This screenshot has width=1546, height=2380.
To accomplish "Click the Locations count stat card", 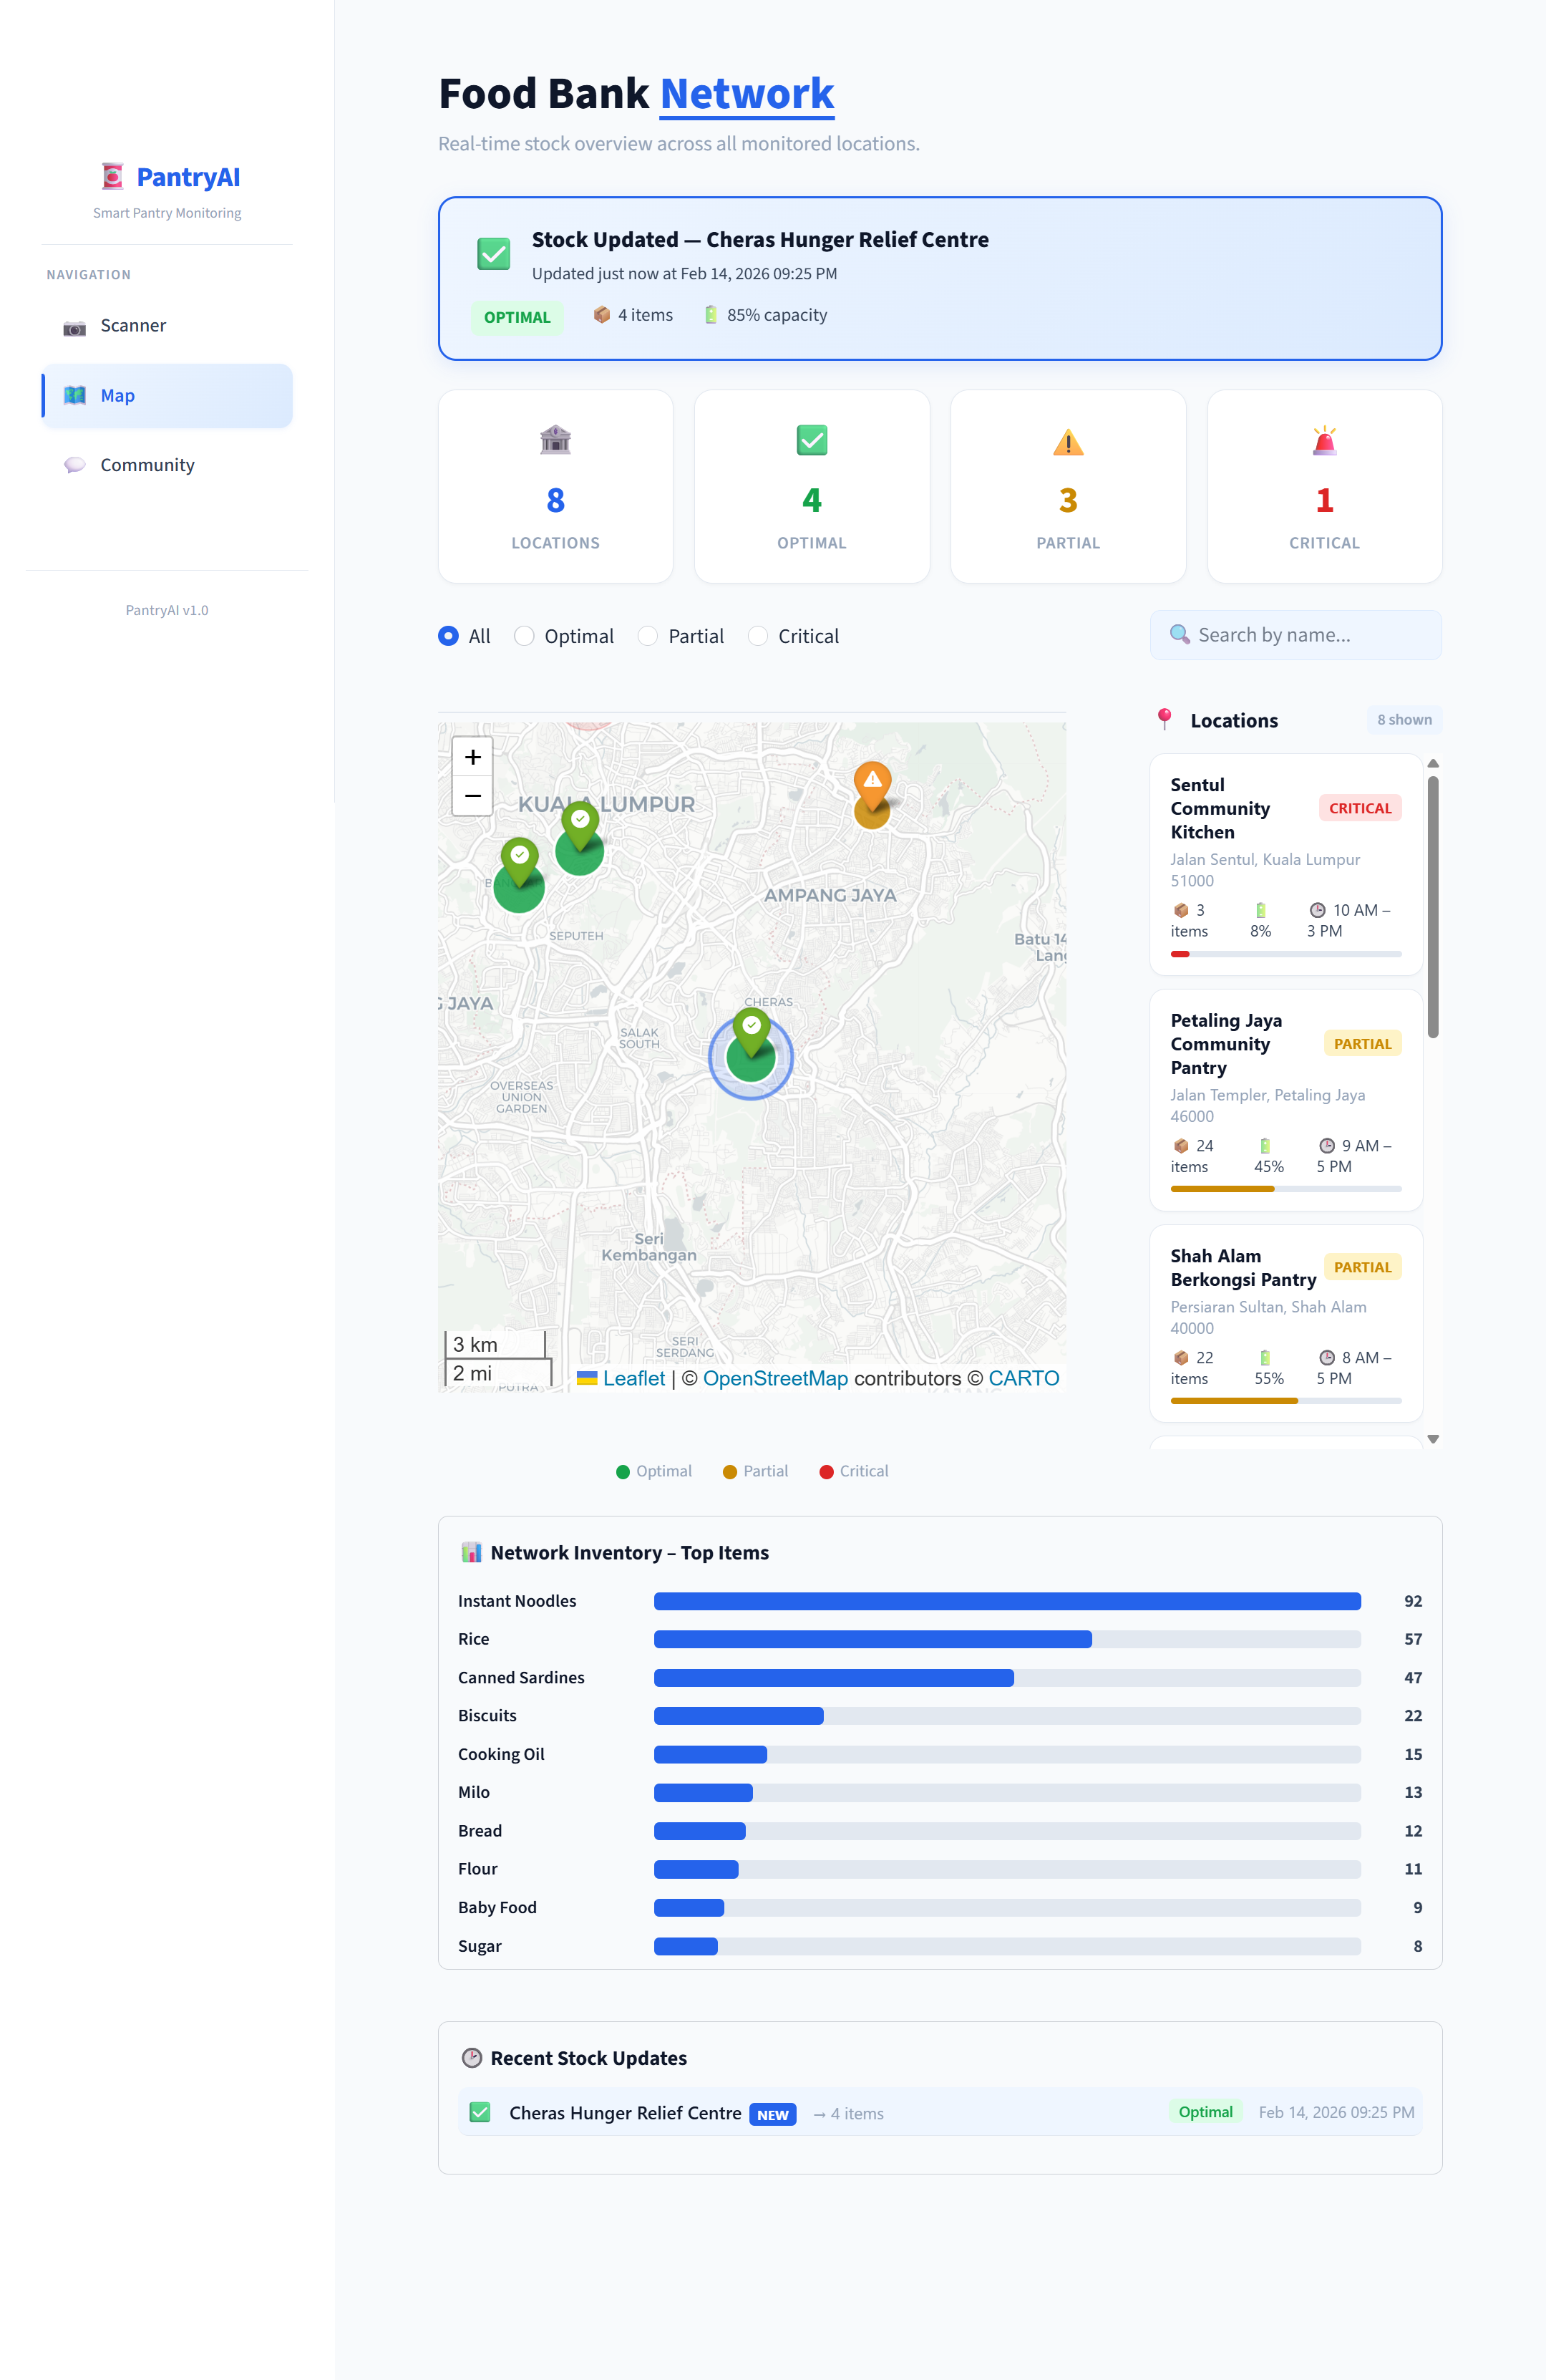I will coord(555,487).
